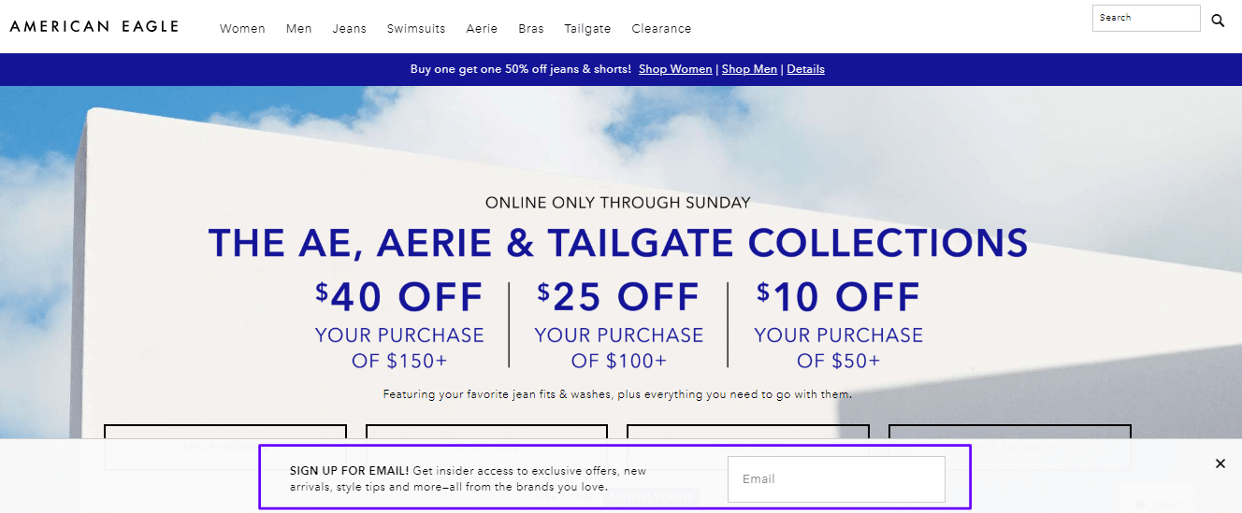The height and width of the screenshot is (513, 1242).
Task: Go to the Bras category
Action: pos(531,29)
